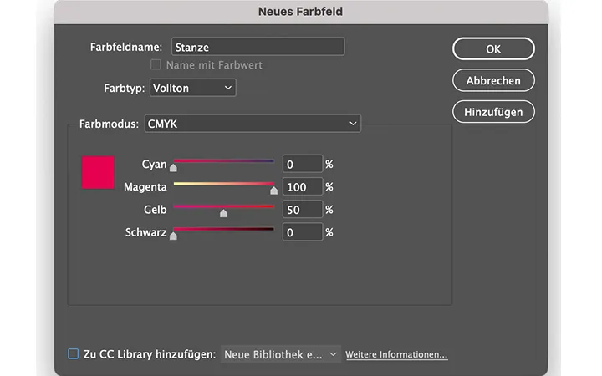Open the Neue Bibliothek dropdown
602x376 pixels.
[280, 354]
